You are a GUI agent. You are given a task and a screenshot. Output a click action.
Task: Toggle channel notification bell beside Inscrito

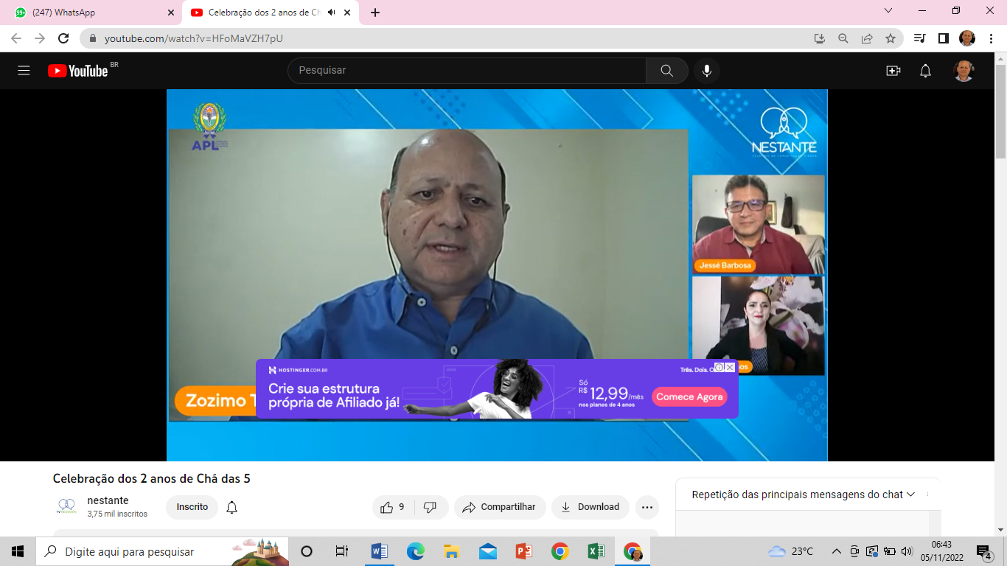[232, 507]
